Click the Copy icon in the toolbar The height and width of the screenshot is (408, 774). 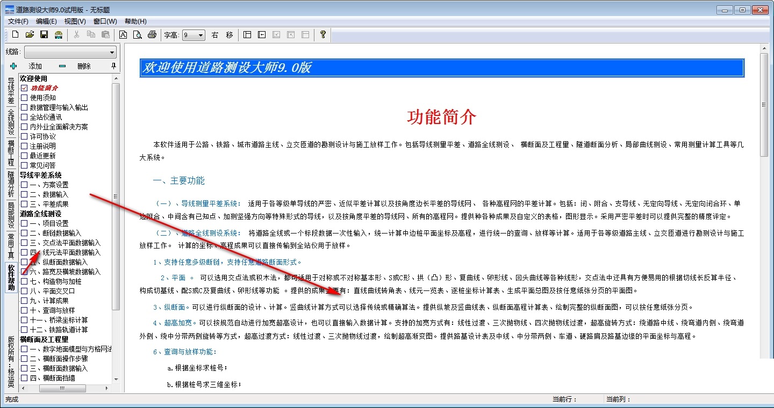click(x=91, y=34)
